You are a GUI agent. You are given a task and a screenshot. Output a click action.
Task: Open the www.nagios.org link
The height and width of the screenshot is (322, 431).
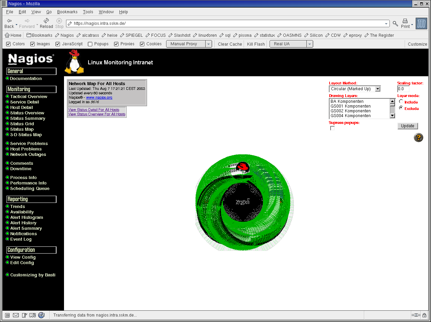tap(99, 97)
